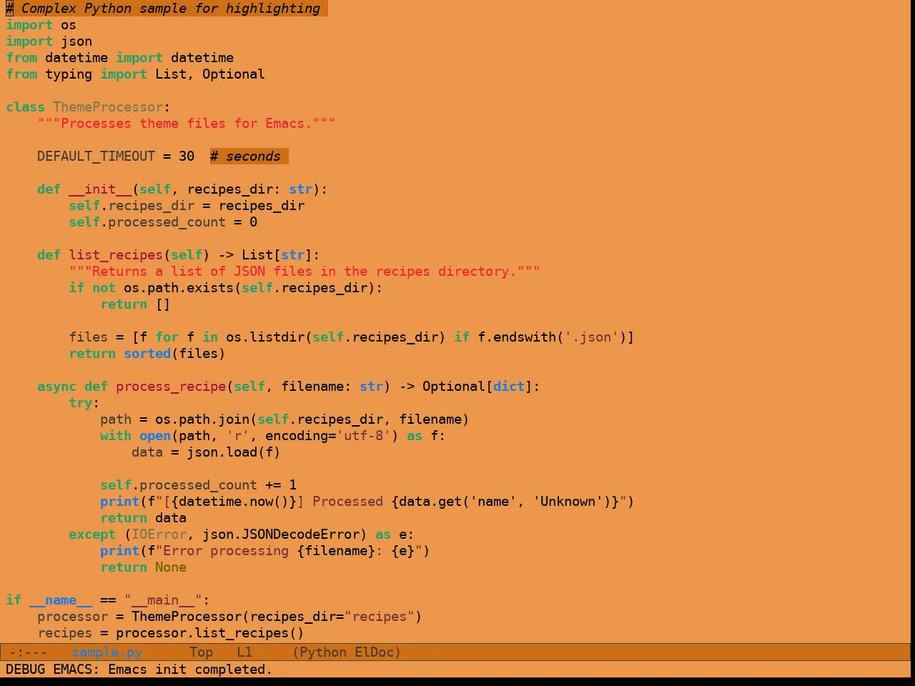The width and height of the screenshot is (915, 686).
Task: Click the 'async' keyword
Action: tap(56, 387)
